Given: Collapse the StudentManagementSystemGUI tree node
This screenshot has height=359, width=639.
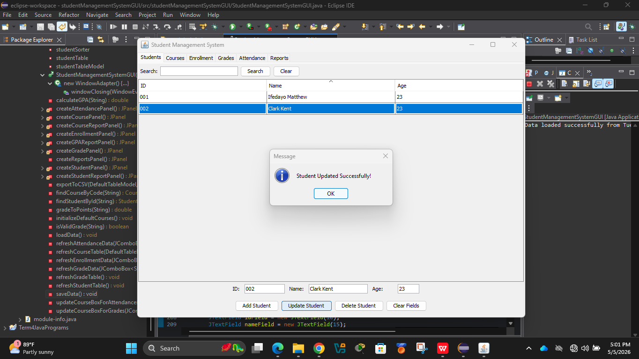Looking at the screenshot, I should click(x=42, y=75).
